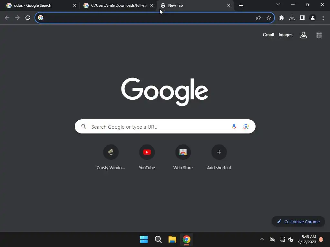Bookmark this tab with the star icon
This screenshot has width=330, height=247.
[x=269, y=18]
